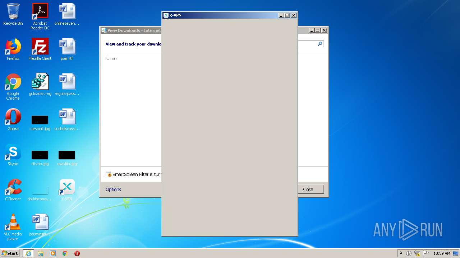Open the Action Center flag icon
The width and height of the screenshot is (460, 258).
click(x=426, y=253)
